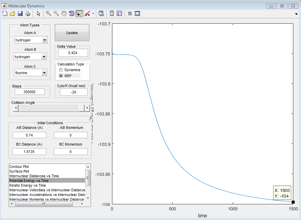Select the Pan hand tool
This screenshot has width=301, height=220.
[64, 13]
